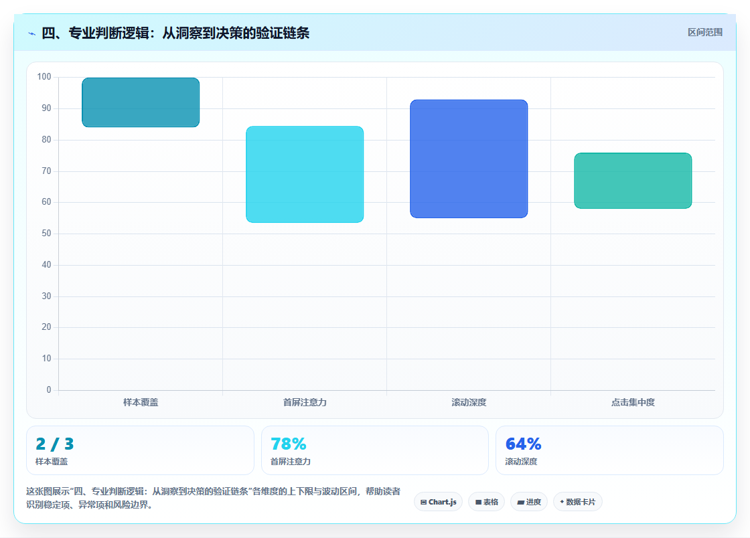Click the 首屏注意力 x-axis label
Image resolution: width=750 pixels, height=538 pixels.
click(305, 402)
